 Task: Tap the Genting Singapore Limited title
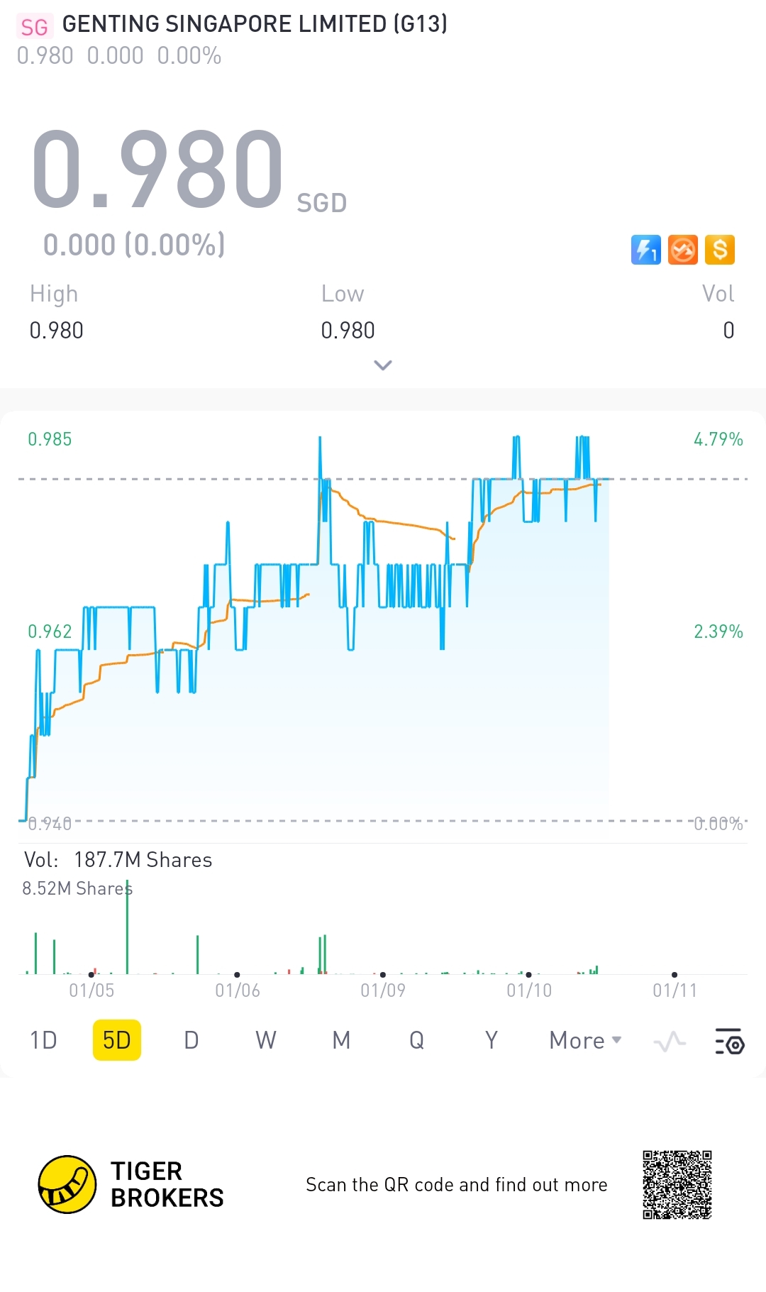point(255,24)
